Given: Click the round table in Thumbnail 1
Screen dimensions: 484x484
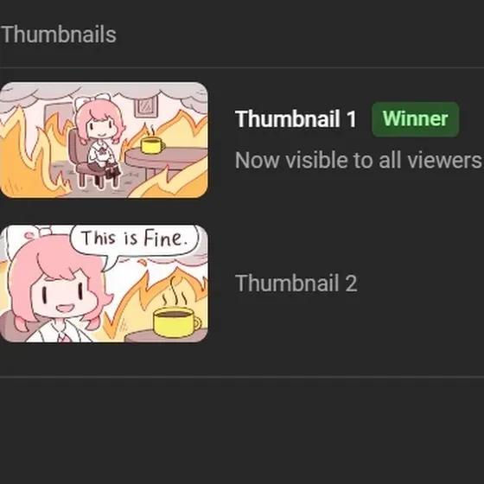Looking at the screenshot, I should [x=169, y=161].
